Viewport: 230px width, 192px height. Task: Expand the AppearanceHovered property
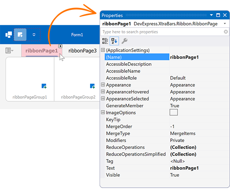(103, 92)
